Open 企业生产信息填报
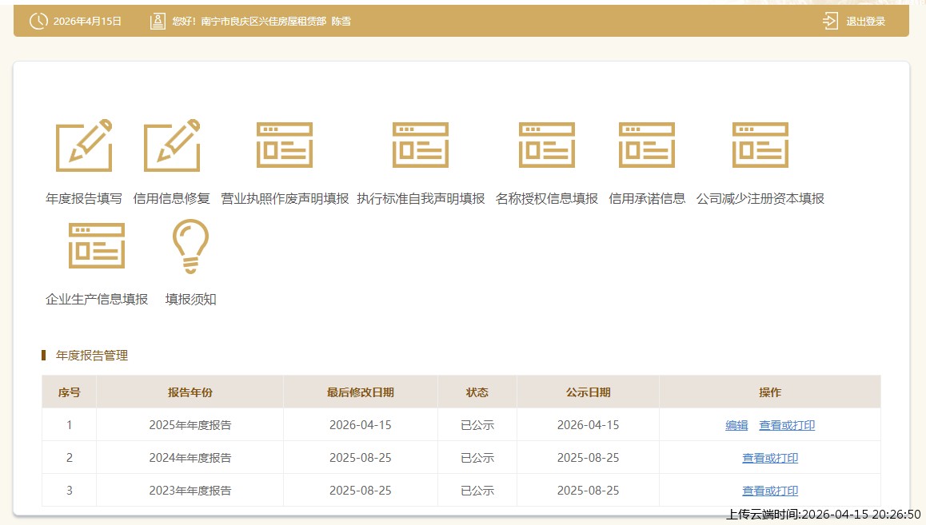Image resolution: width=926 pixels, height=525 pixels. (97, 247)
